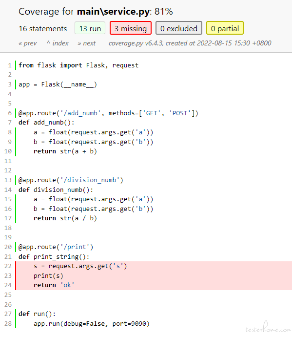This screenshot has width=292, height=337.
Task: Click line number 6
Action: (10, 113)
